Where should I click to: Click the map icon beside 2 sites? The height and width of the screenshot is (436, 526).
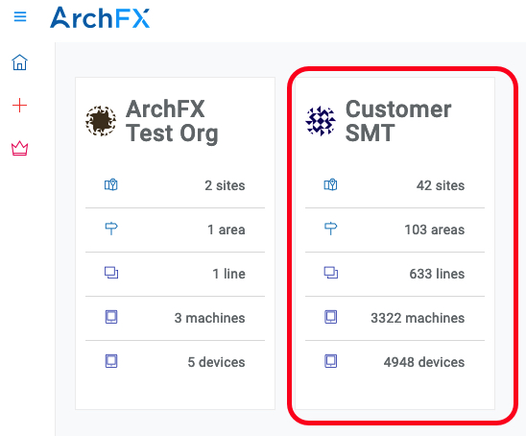point(111,185)
